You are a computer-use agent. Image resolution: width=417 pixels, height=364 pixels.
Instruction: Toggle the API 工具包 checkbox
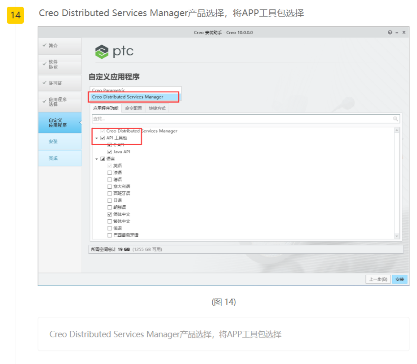(x=103, y=138)
